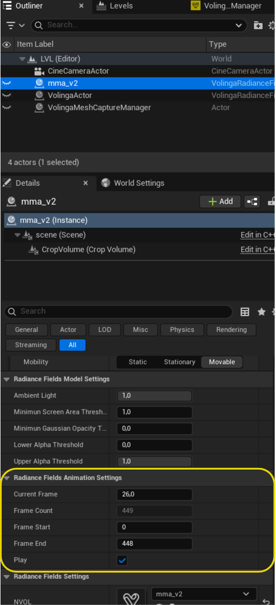The width and height of the screenshot is (276, 605).
Task: Click the Blueprint hierarchy icon next to Add
Action: click(252, 202)
